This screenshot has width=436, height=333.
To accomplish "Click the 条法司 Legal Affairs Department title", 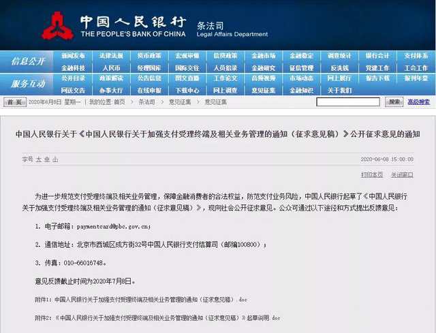I will coord(232,29).
